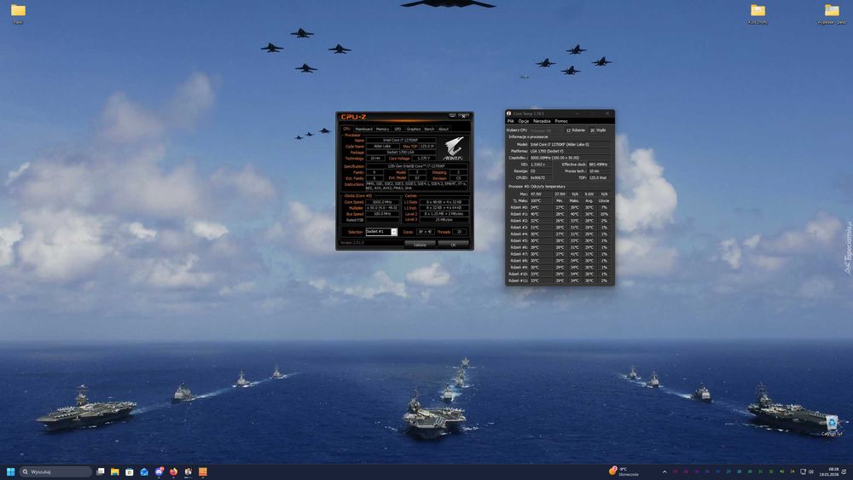
Task: Click the Platforma value LGA 1700 in Core Temp
Action: pyautogui.click(x=570, y=151)
